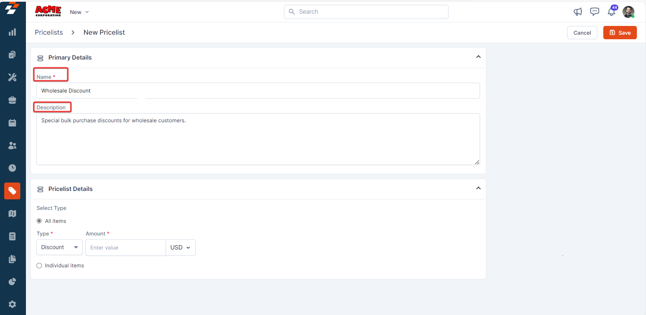Screen dimensions: 646x315
Task: Open the briefcase icon in sidebar
Action: [12, 100]
